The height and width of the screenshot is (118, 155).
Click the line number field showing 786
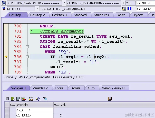click(130, 3)
